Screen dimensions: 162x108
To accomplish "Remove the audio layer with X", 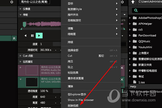I will [122, 68].
